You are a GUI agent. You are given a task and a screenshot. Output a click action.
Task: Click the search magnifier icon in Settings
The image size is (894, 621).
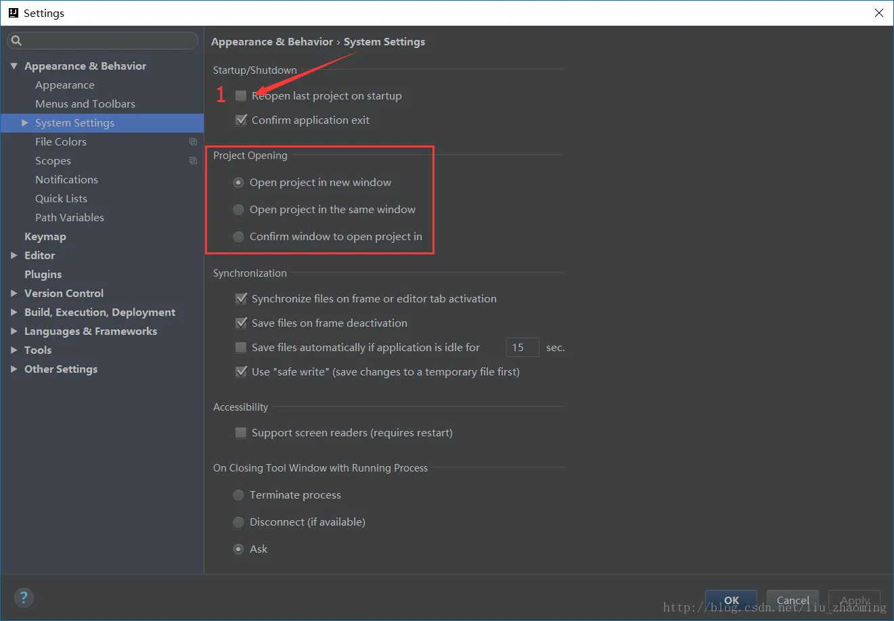(17, 41)
